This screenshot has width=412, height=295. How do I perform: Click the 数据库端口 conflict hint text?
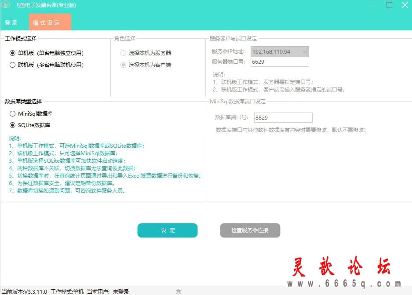[x=291, y=130]
